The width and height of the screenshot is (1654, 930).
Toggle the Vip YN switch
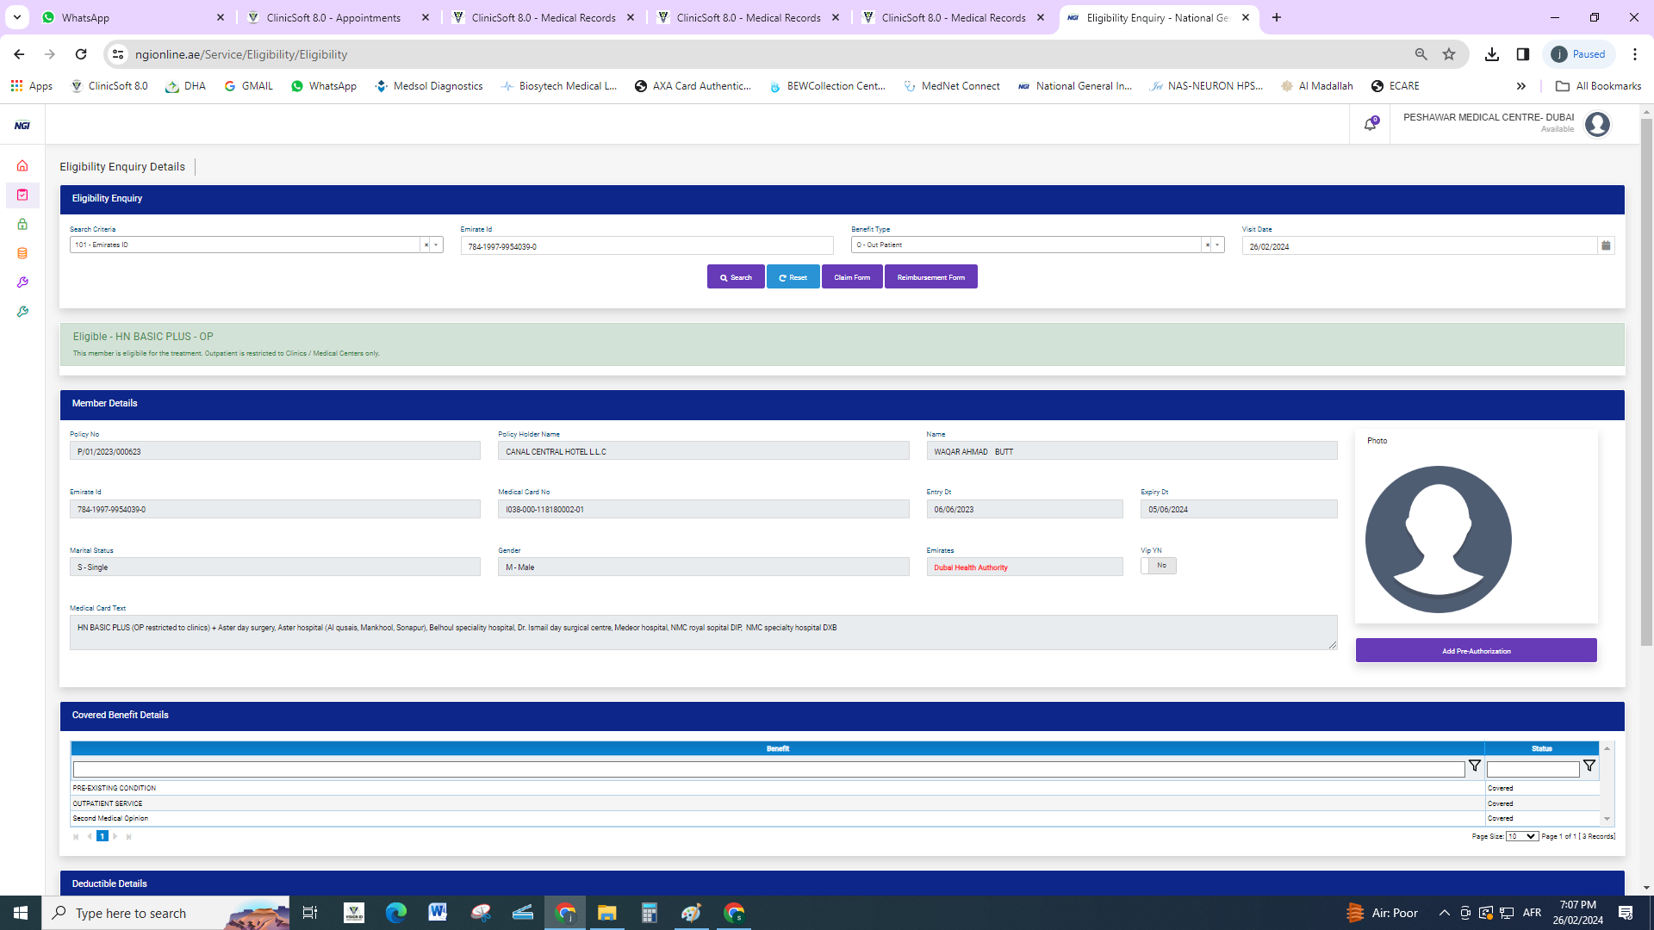pos(1158,566)
